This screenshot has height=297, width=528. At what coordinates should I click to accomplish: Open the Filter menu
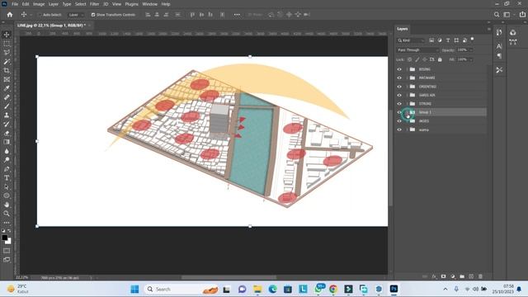(x=94, y=4)
